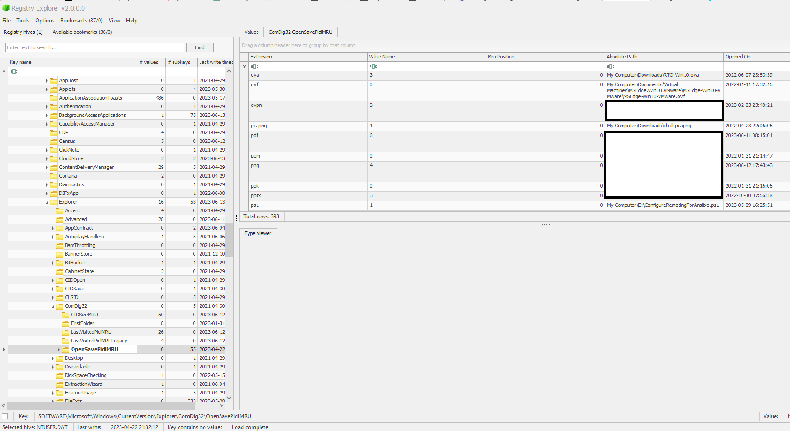Switch to the ComDlg32 OpenSavePidlMRU tab
This screenshot has height=431, width=790.
pyautogui.click(x=300, y=32)
